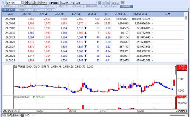This screenshot has height=117, width=190.
Task: Click the chart zoom-out magnifier icon
Action: pos(7,115)
